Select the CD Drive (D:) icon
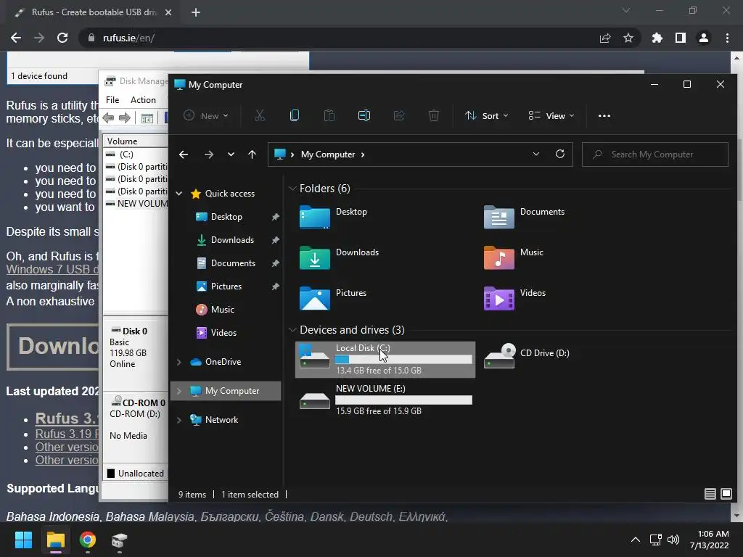The height and width of the screenshot is (557, 743). [499, 355]
